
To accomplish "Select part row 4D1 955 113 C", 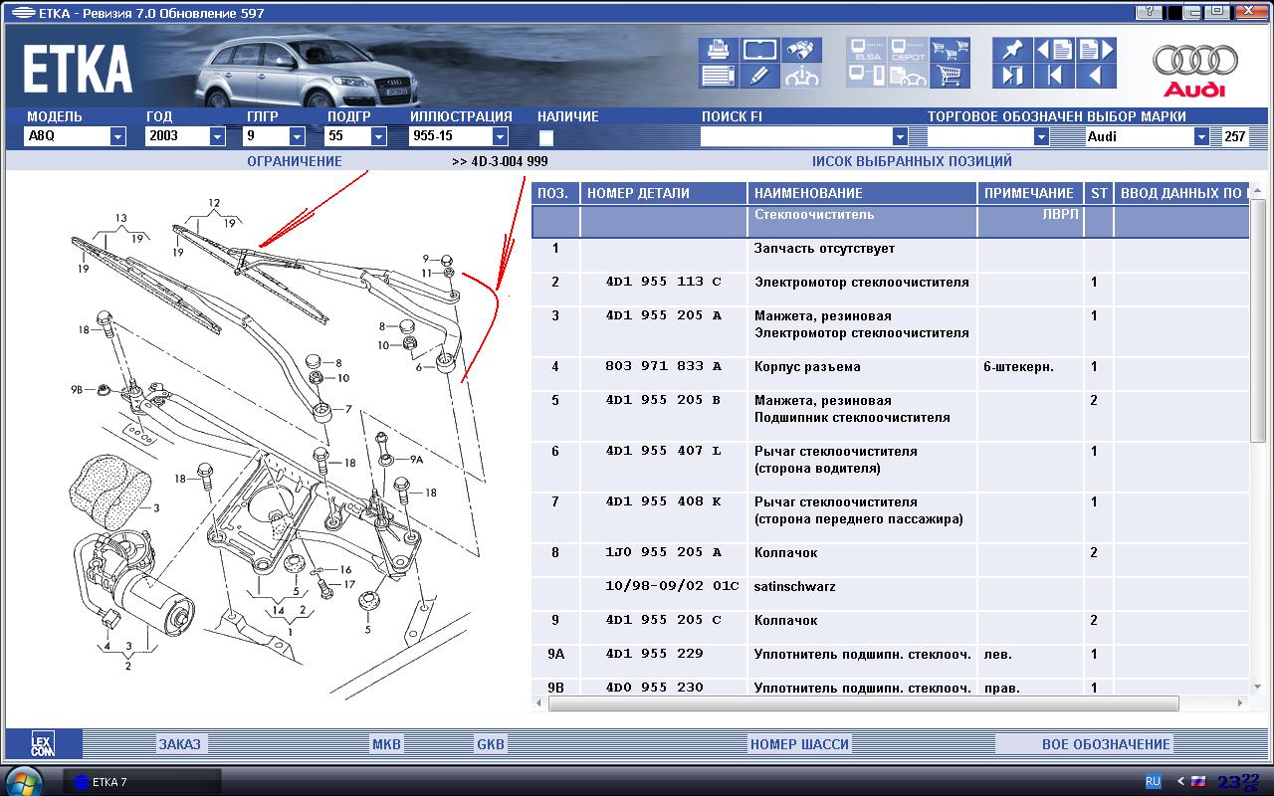I will pos(662,283).
